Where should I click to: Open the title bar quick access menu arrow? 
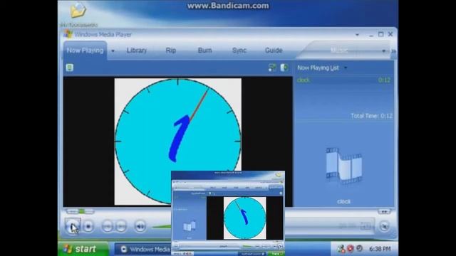point(357,35)
